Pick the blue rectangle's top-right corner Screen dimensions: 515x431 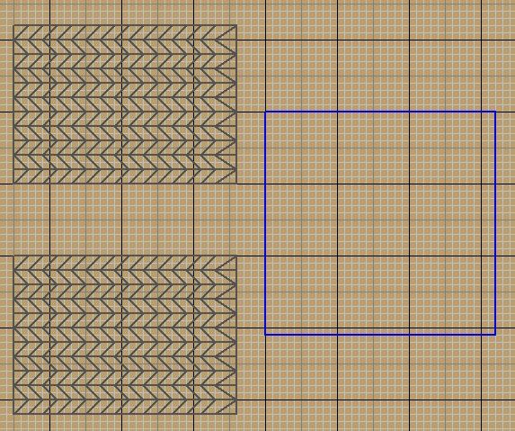pyautogui.click(x=495, y=112)
